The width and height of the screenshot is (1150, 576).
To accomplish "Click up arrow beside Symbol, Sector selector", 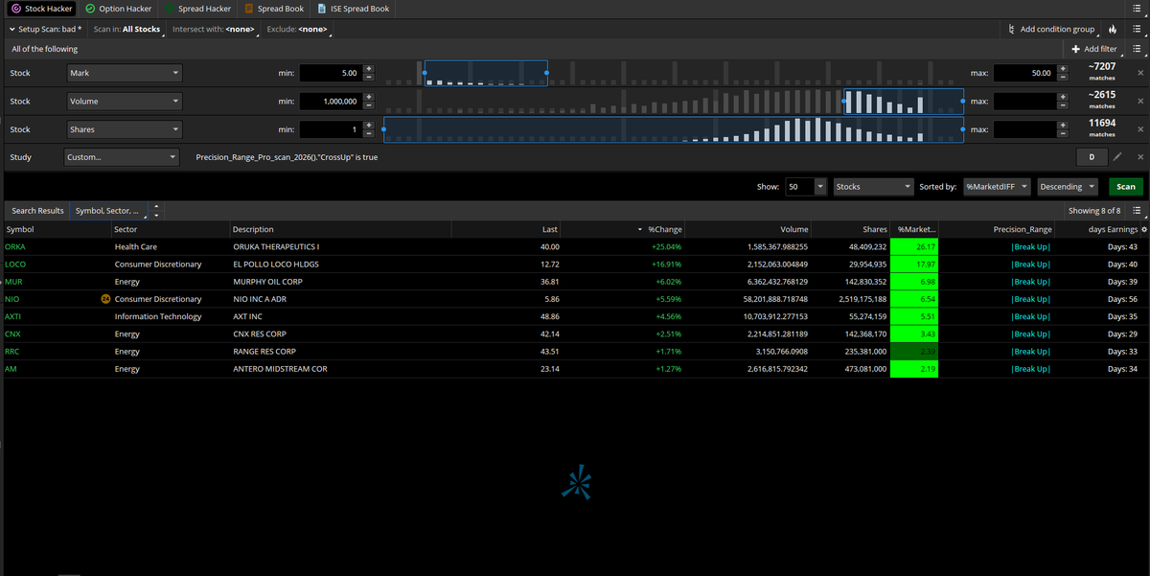I will (157, 207).
